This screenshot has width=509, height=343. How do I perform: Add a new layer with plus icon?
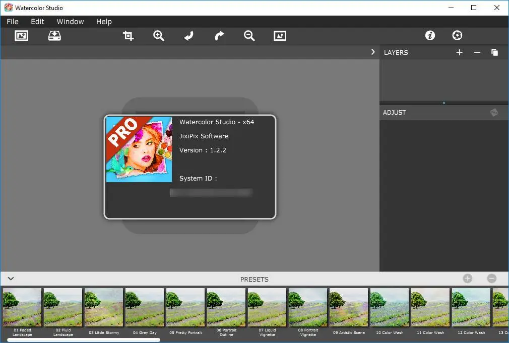(x=459, y=52)
